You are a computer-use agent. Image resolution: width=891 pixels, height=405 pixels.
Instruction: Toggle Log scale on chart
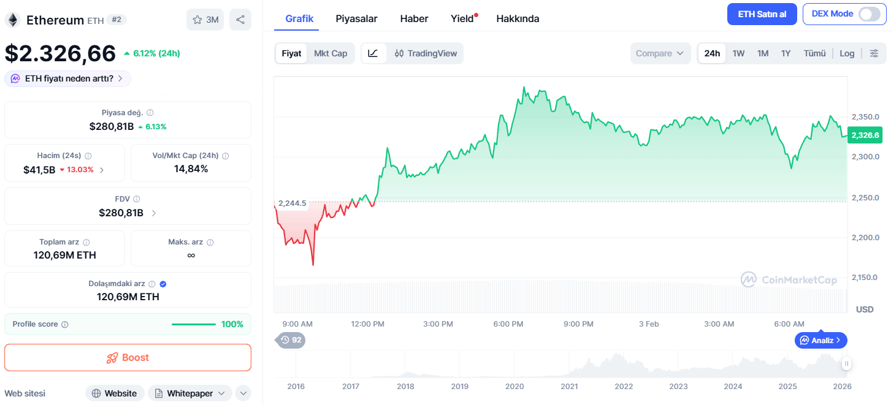click(x=847, y=53)
